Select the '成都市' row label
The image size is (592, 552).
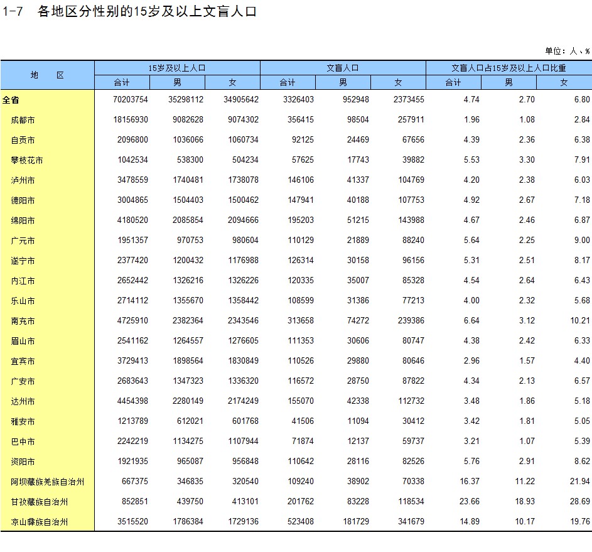[23, 120]
